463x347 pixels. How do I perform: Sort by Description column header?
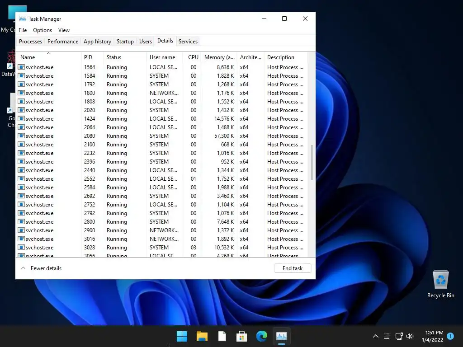pos(286,57)
